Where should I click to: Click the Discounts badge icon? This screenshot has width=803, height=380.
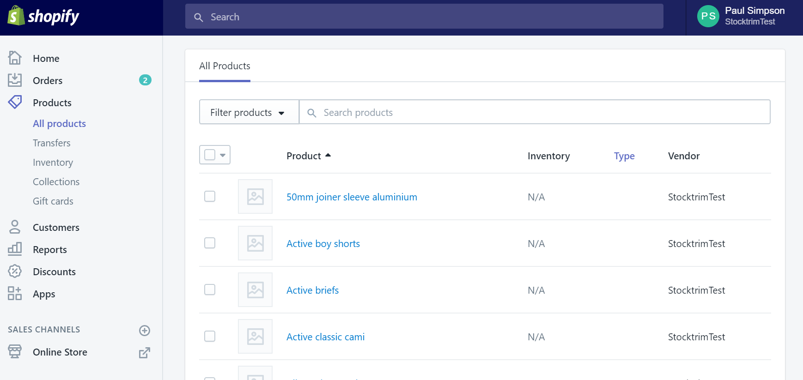click(15, 271)
